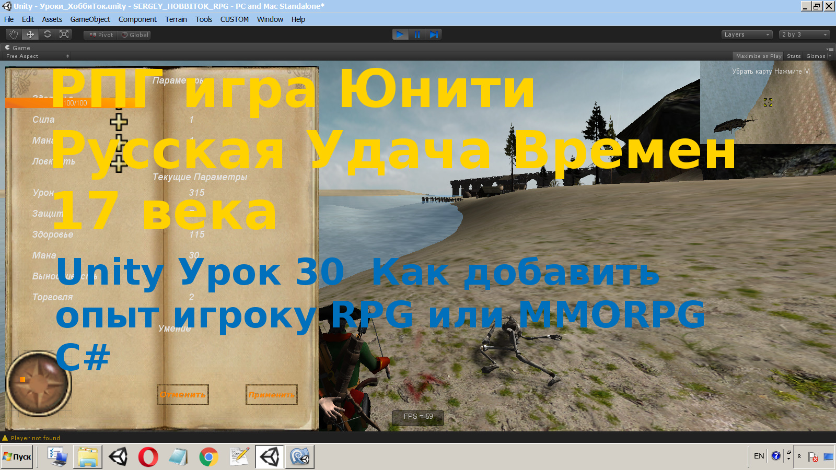The image size is (836, 470).
Task: Select the Hand tool in Unity toolbar
Action: coord(13,34)
